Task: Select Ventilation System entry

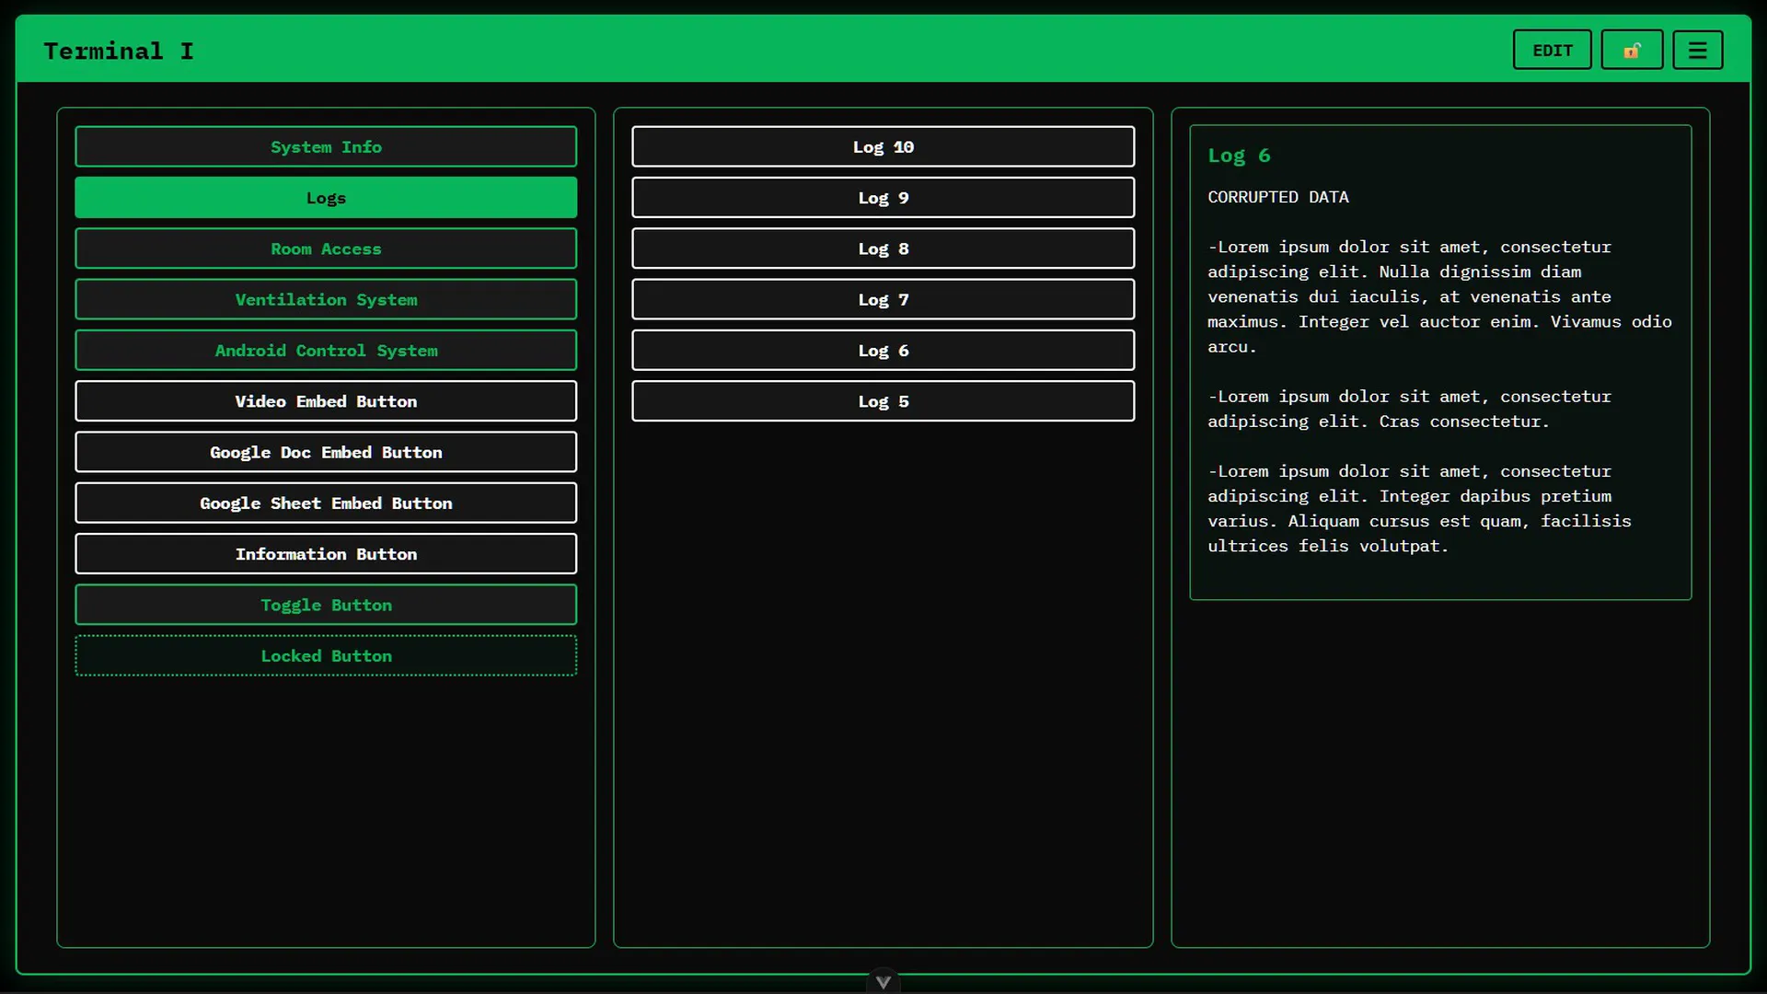Action: click(326, 300)
